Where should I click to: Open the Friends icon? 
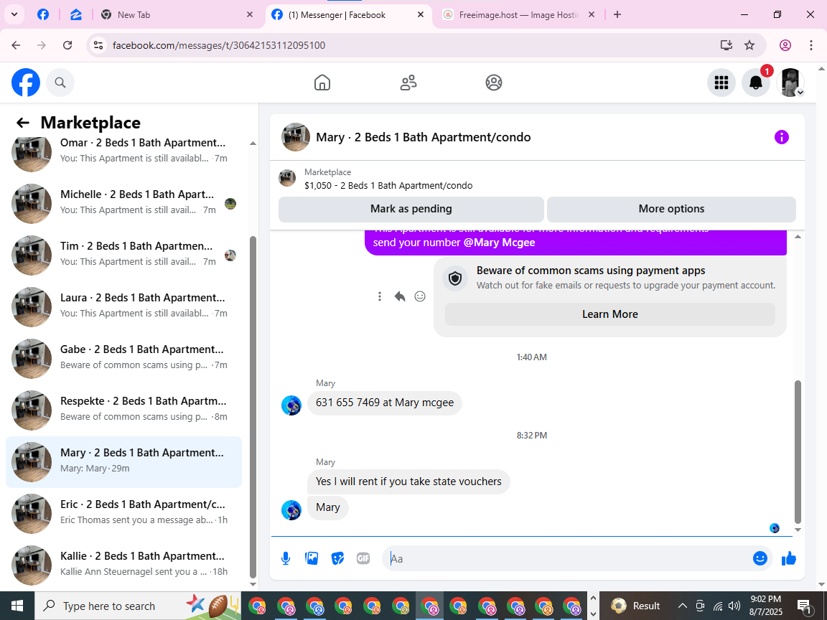click(x=408, y=83)
